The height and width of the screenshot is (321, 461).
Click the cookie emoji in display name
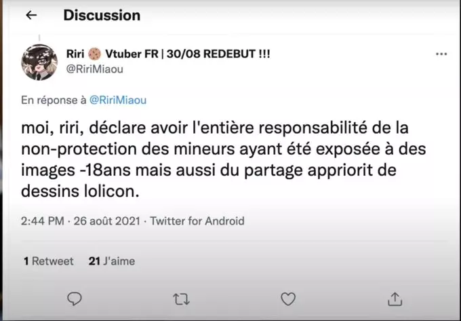(x=95, y=54)
